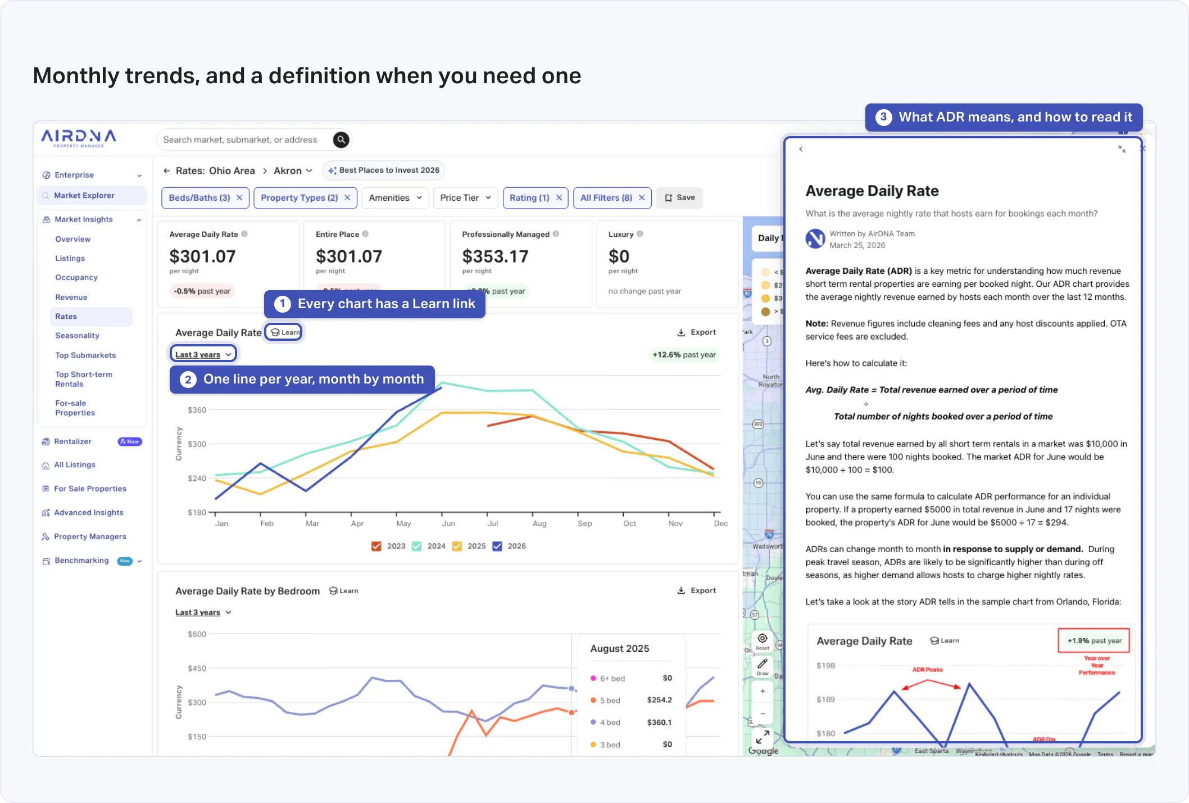Viewport: 1189px width, 803px height.
Task: Open the Learn link for Average Daily Rate chart
Action: (284, 332)
